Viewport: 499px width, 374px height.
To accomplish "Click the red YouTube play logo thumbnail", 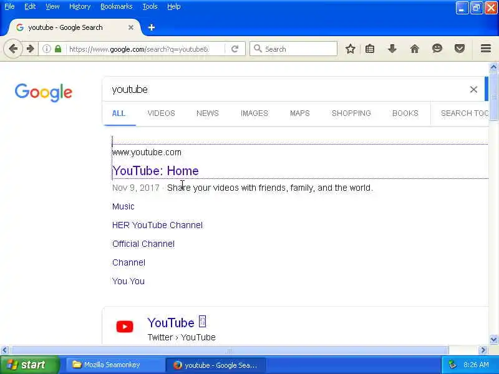I will point(125,327).
